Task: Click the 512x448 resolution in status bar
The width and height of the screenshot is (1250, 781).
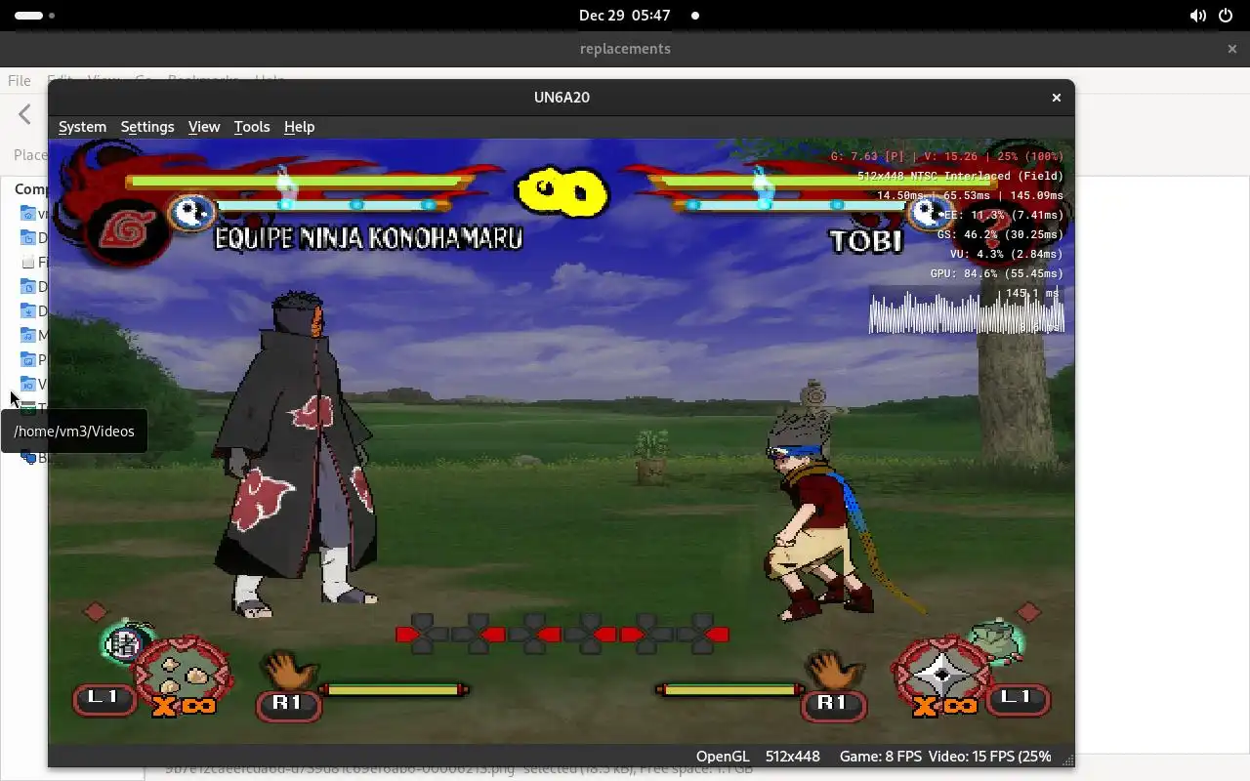Action: point(793,757)
